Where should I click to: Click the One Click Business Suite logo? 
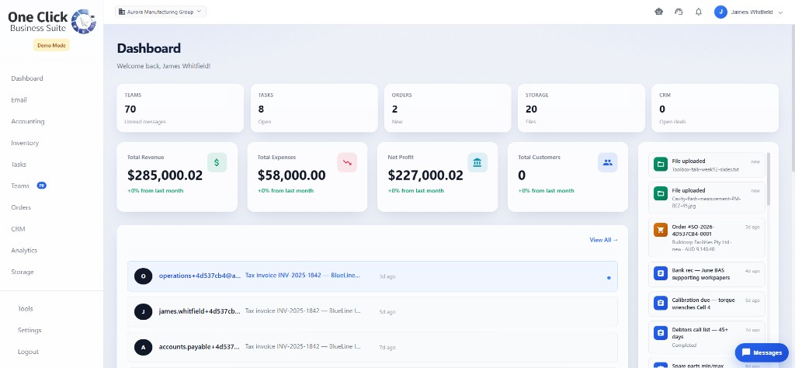[52, 21]
